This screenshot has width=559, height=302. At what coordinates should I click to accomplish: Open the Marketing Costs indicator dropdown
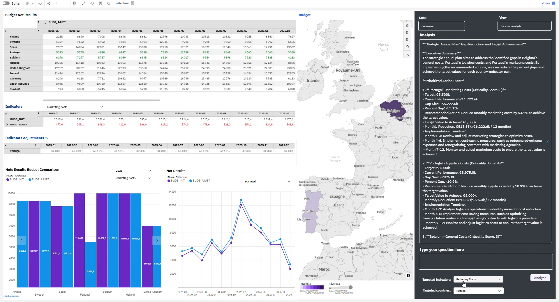pos(75,107)
